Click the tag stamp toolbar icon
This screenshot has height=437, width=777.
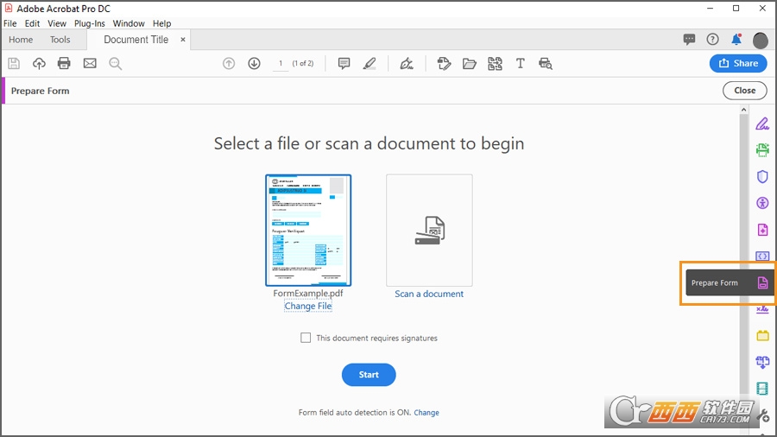click(x=444, y=63)
